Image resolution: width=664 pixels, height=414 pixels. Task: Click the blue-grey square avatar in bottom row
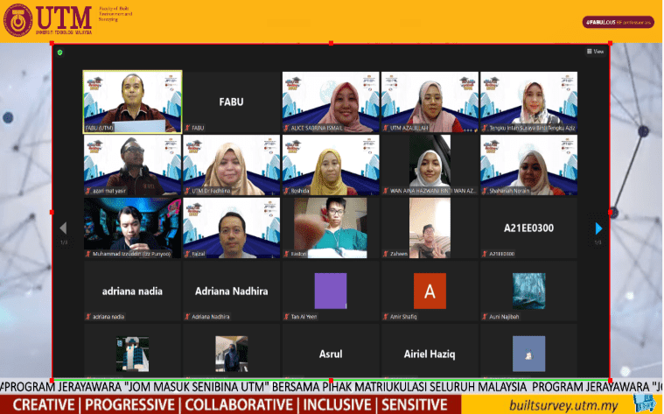(x=529, y=354)
